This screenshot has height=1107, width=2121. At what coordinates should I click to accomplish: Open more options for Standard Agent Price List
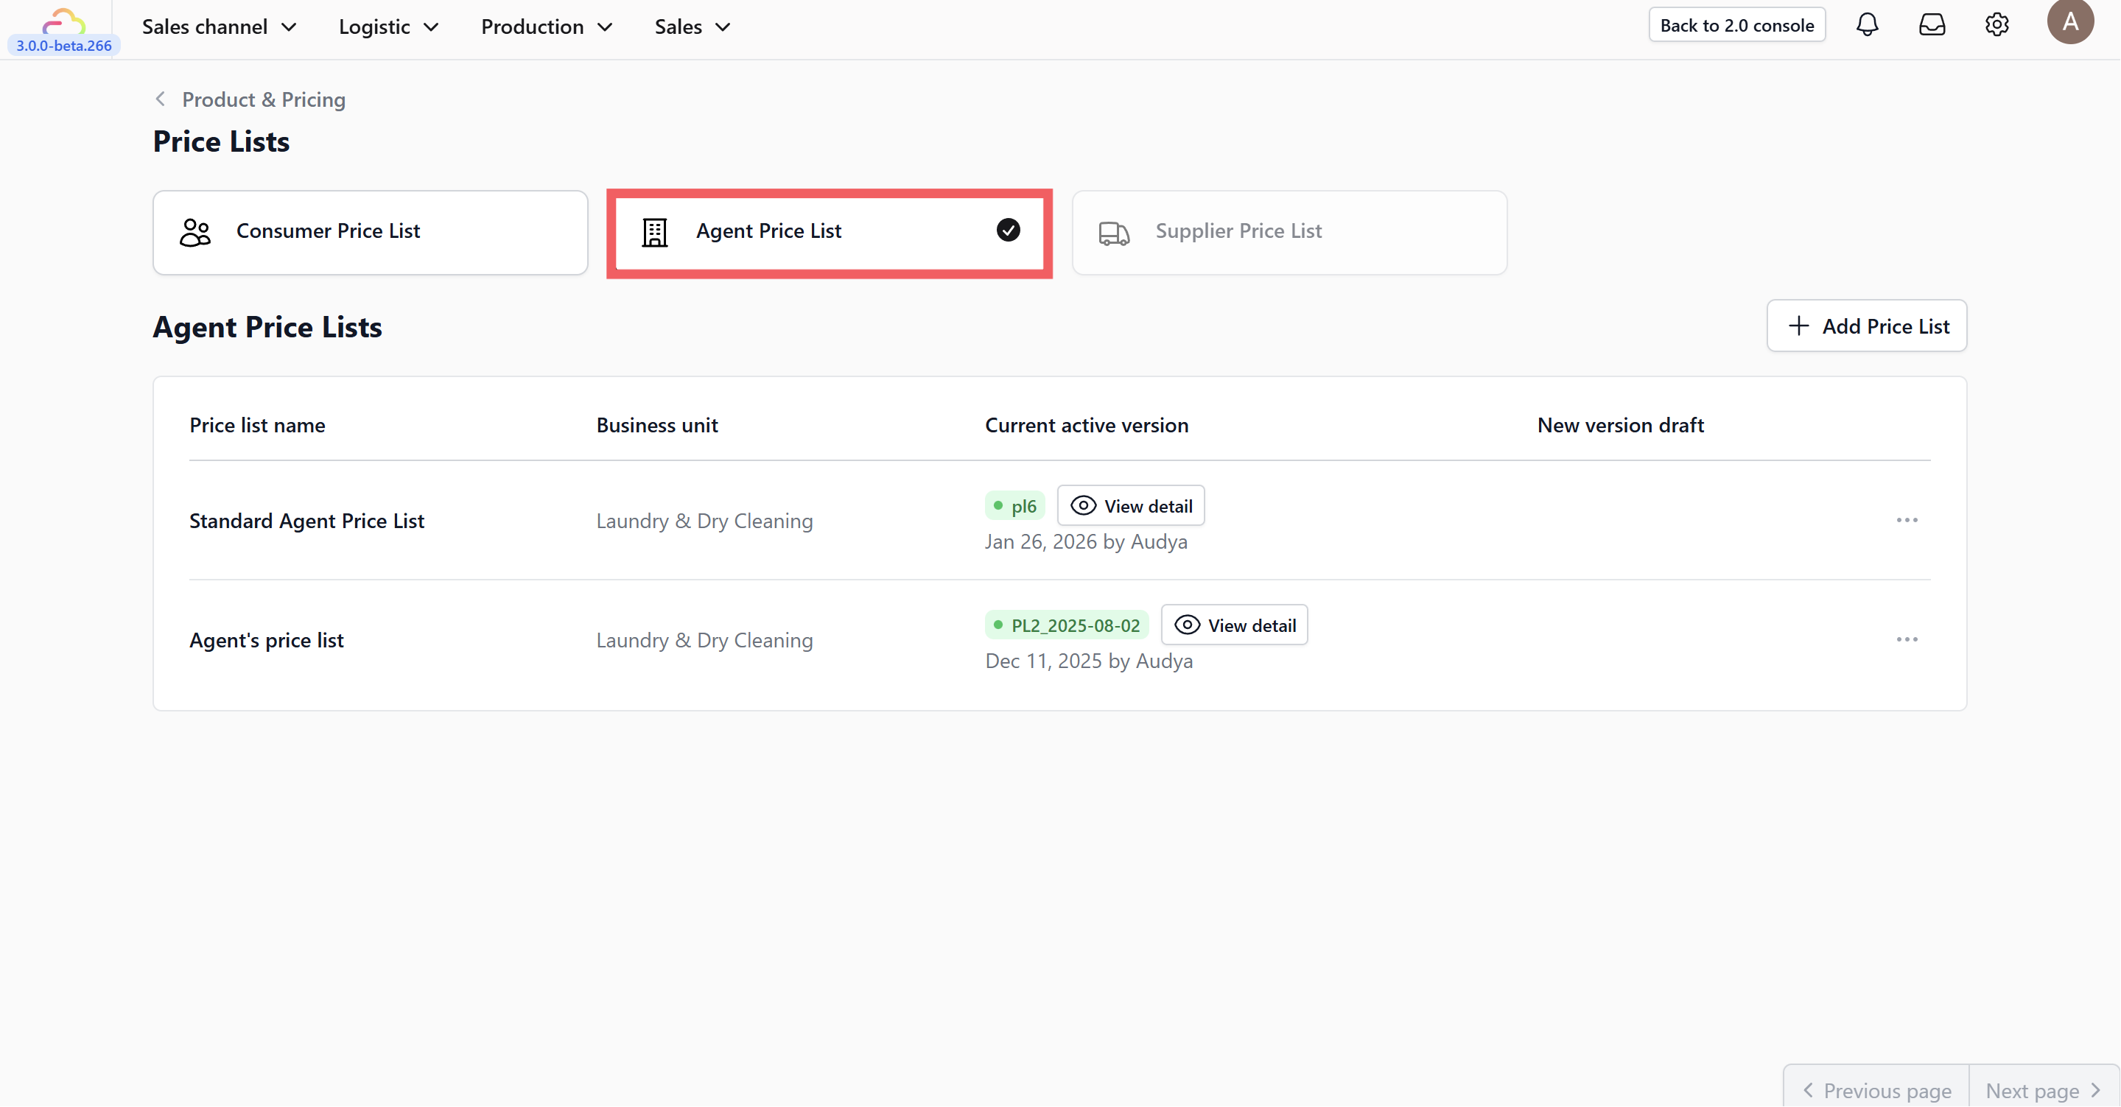coord(1906,520)
